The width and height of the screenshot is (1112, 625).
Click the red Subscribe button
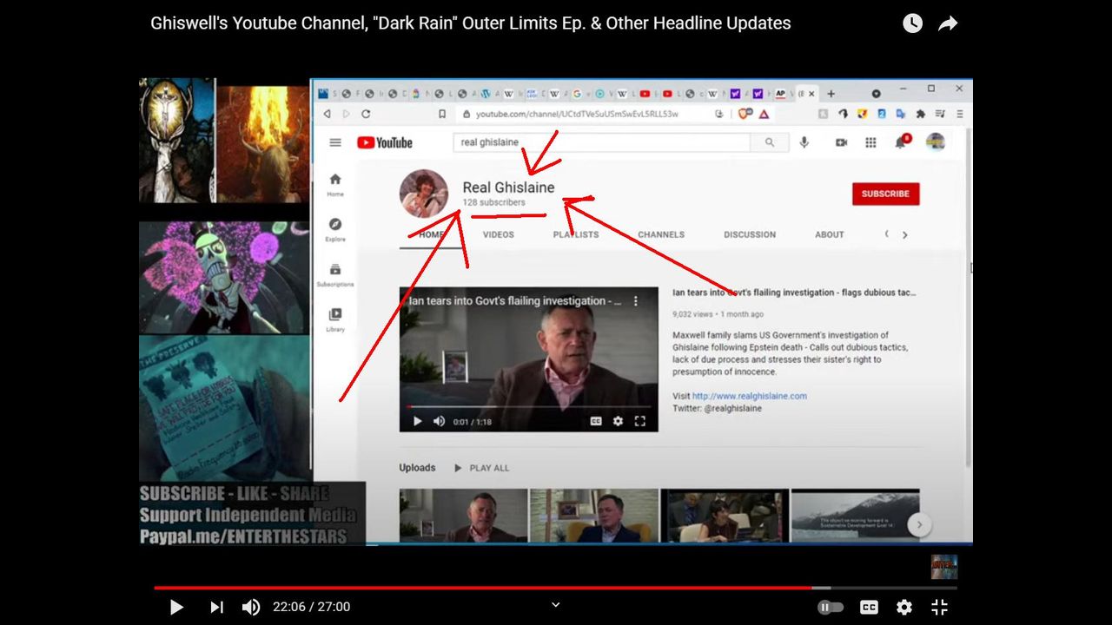coord(885,194)
